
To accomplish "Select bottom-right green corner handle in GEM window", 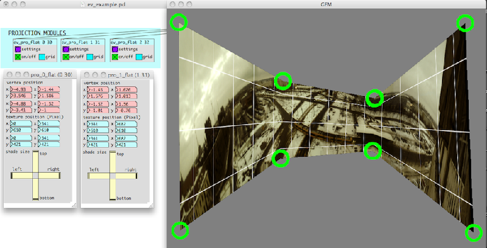I will click(x=474, y=233).
